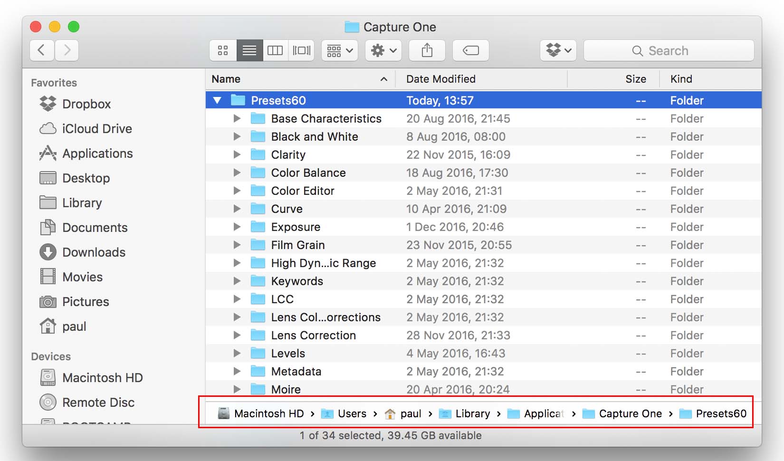Open the gear Action menu
Viewport: 784px width, 461px height.
coord(383,50)
